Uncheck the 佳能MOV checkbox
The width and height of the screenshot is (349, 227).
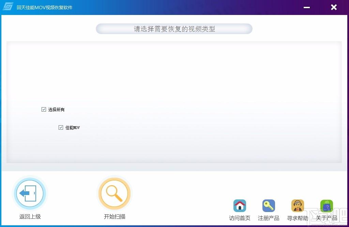[61, 127]
